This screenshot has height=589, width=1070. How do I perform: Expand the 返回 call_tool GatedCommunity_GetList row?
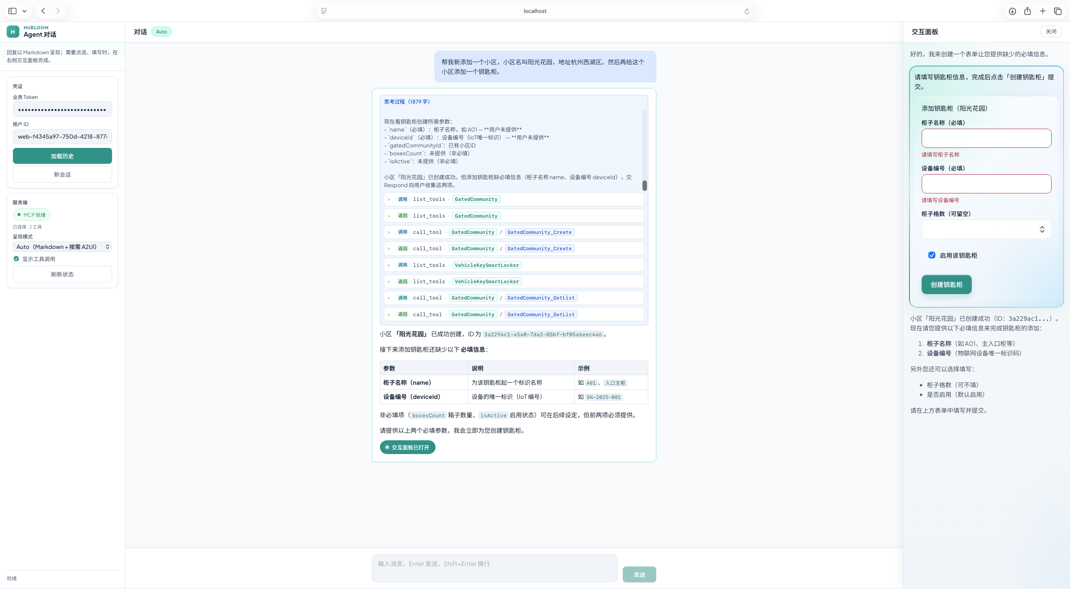(x=514, y=314)
